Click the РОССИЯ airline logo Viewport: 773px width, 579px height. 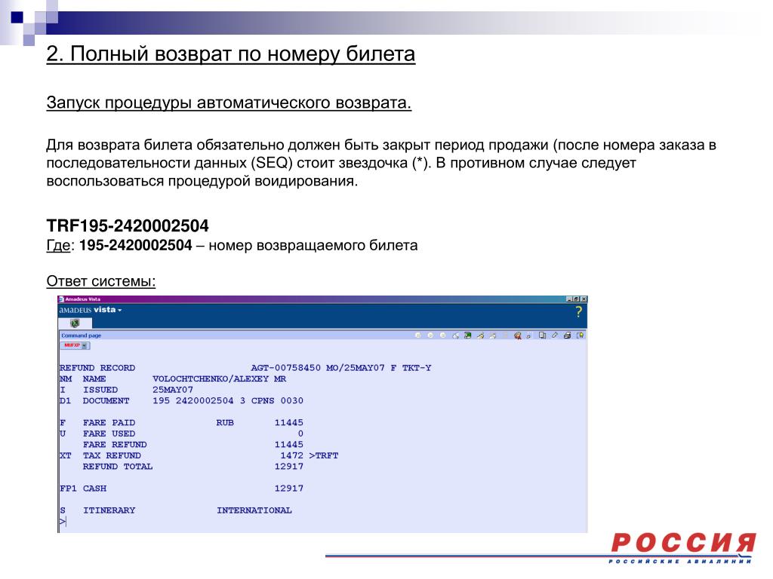click(682, 547)
